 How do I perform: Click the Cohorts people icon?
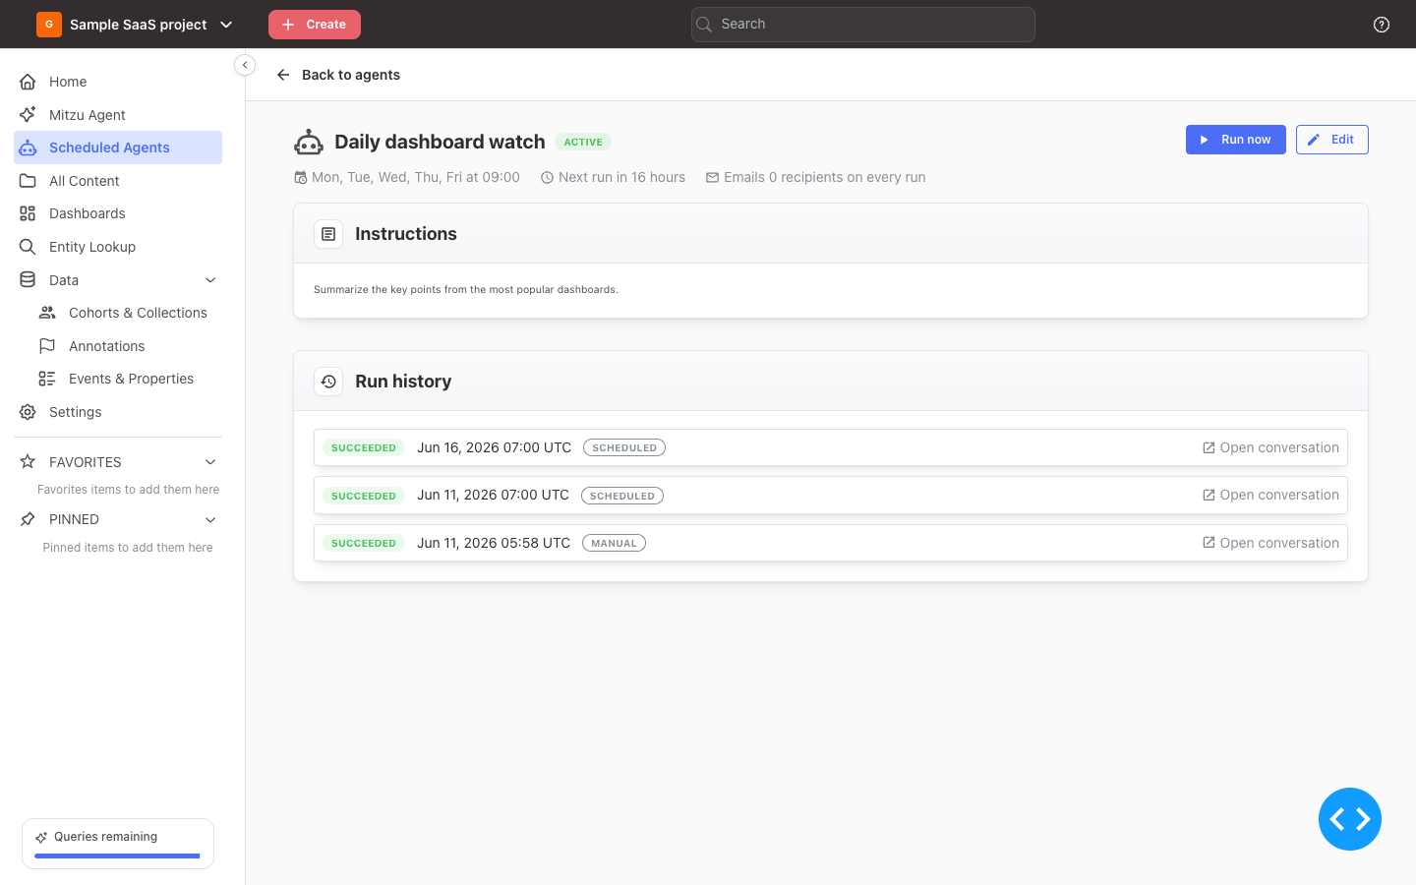[47, 313]
